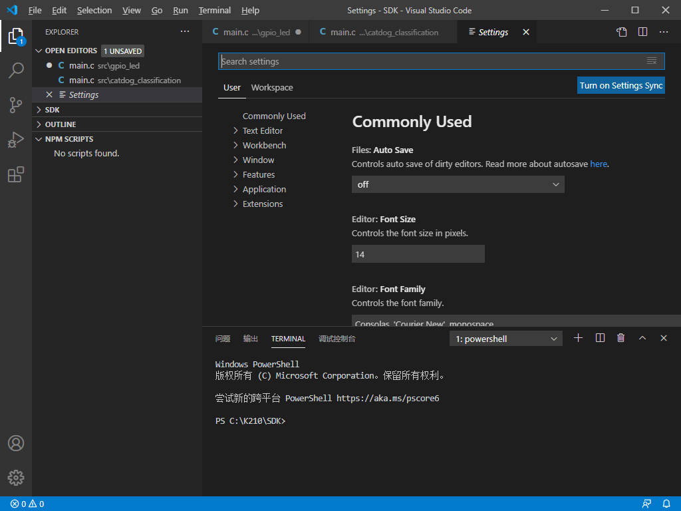681x511 pixels.
Task: Close the Settings editor tab
Action: (x=526, y=32)
